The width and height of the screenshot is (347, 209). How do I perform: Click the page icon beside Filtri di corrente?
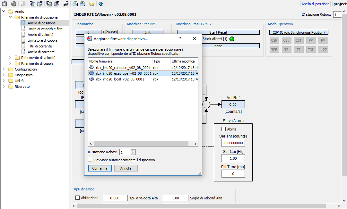tap(23, 46)
